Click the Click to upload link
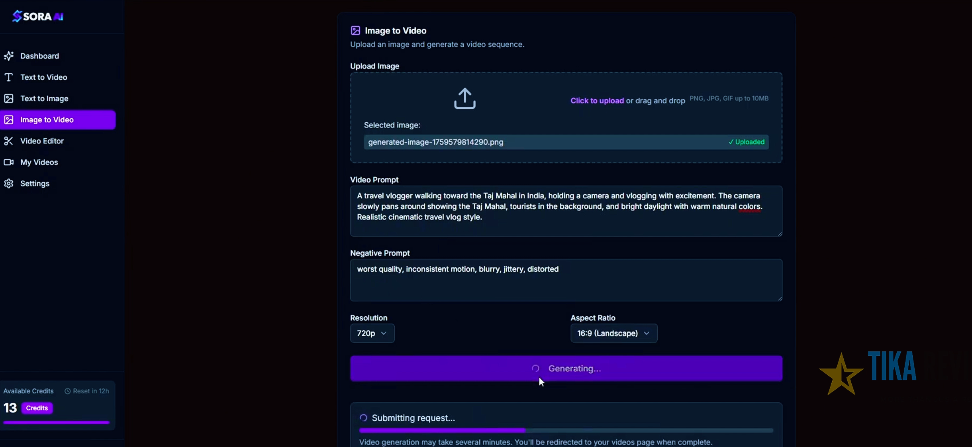Viewport: 972px width, 447px height. (x=596, y=100)
